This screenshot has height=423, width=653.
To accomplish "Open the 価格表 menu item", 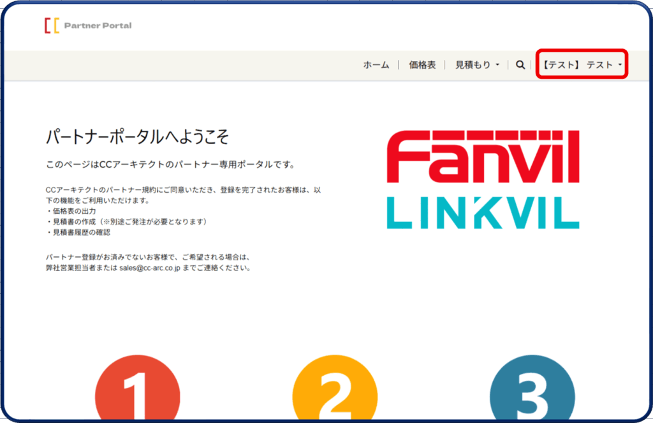I will point(422,64).
